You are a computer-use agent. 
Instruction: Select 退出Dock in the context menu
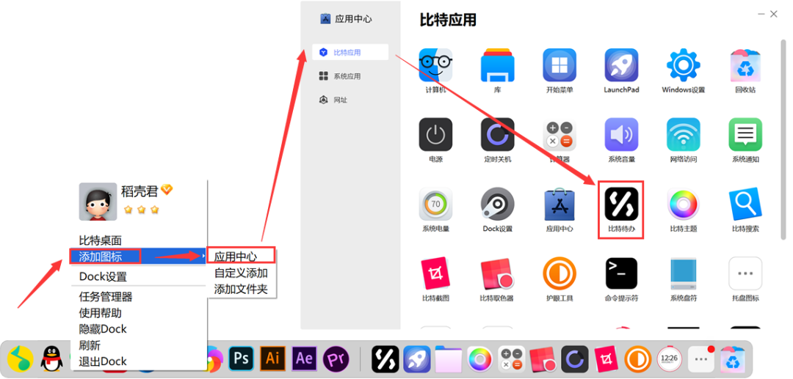coord(103,361)
